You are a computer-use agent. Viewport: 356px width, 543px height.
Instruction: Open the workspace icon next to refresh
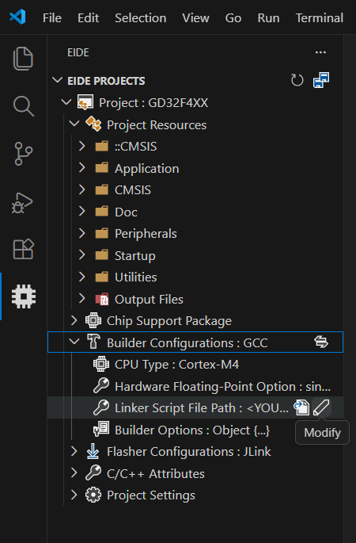click(x=321, y=80)
